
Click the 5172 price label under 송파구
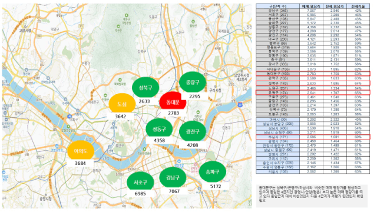[x=216, y=186]
